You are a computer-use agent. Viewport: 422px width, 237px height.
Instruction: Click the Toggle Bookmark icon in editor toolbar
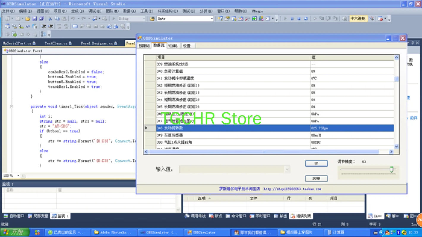pos(75,26)
